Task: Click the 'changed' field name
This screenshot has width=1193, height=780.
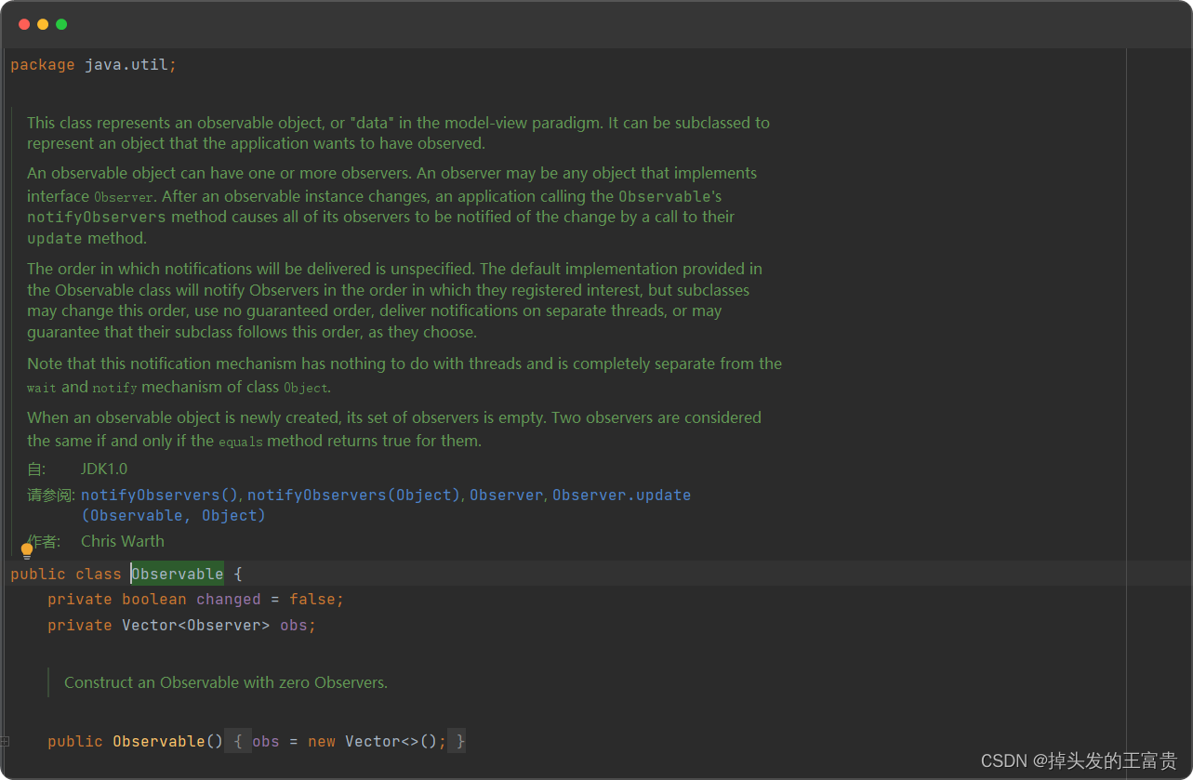Action: pos(228,600)
